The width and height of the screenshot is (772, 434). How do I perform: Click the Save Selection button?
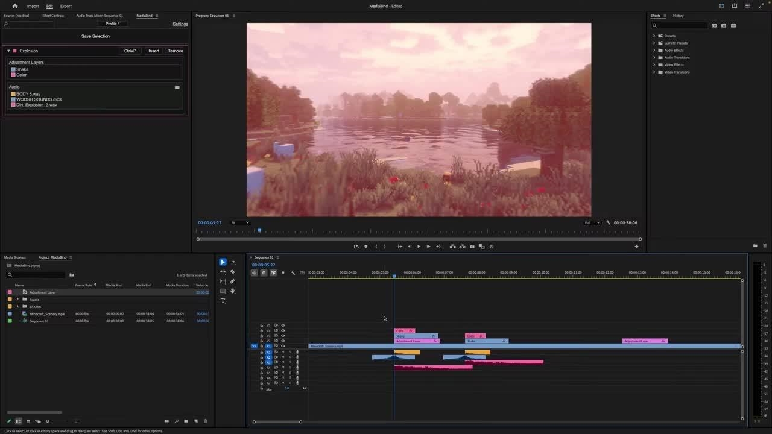[x=95, y=36]
